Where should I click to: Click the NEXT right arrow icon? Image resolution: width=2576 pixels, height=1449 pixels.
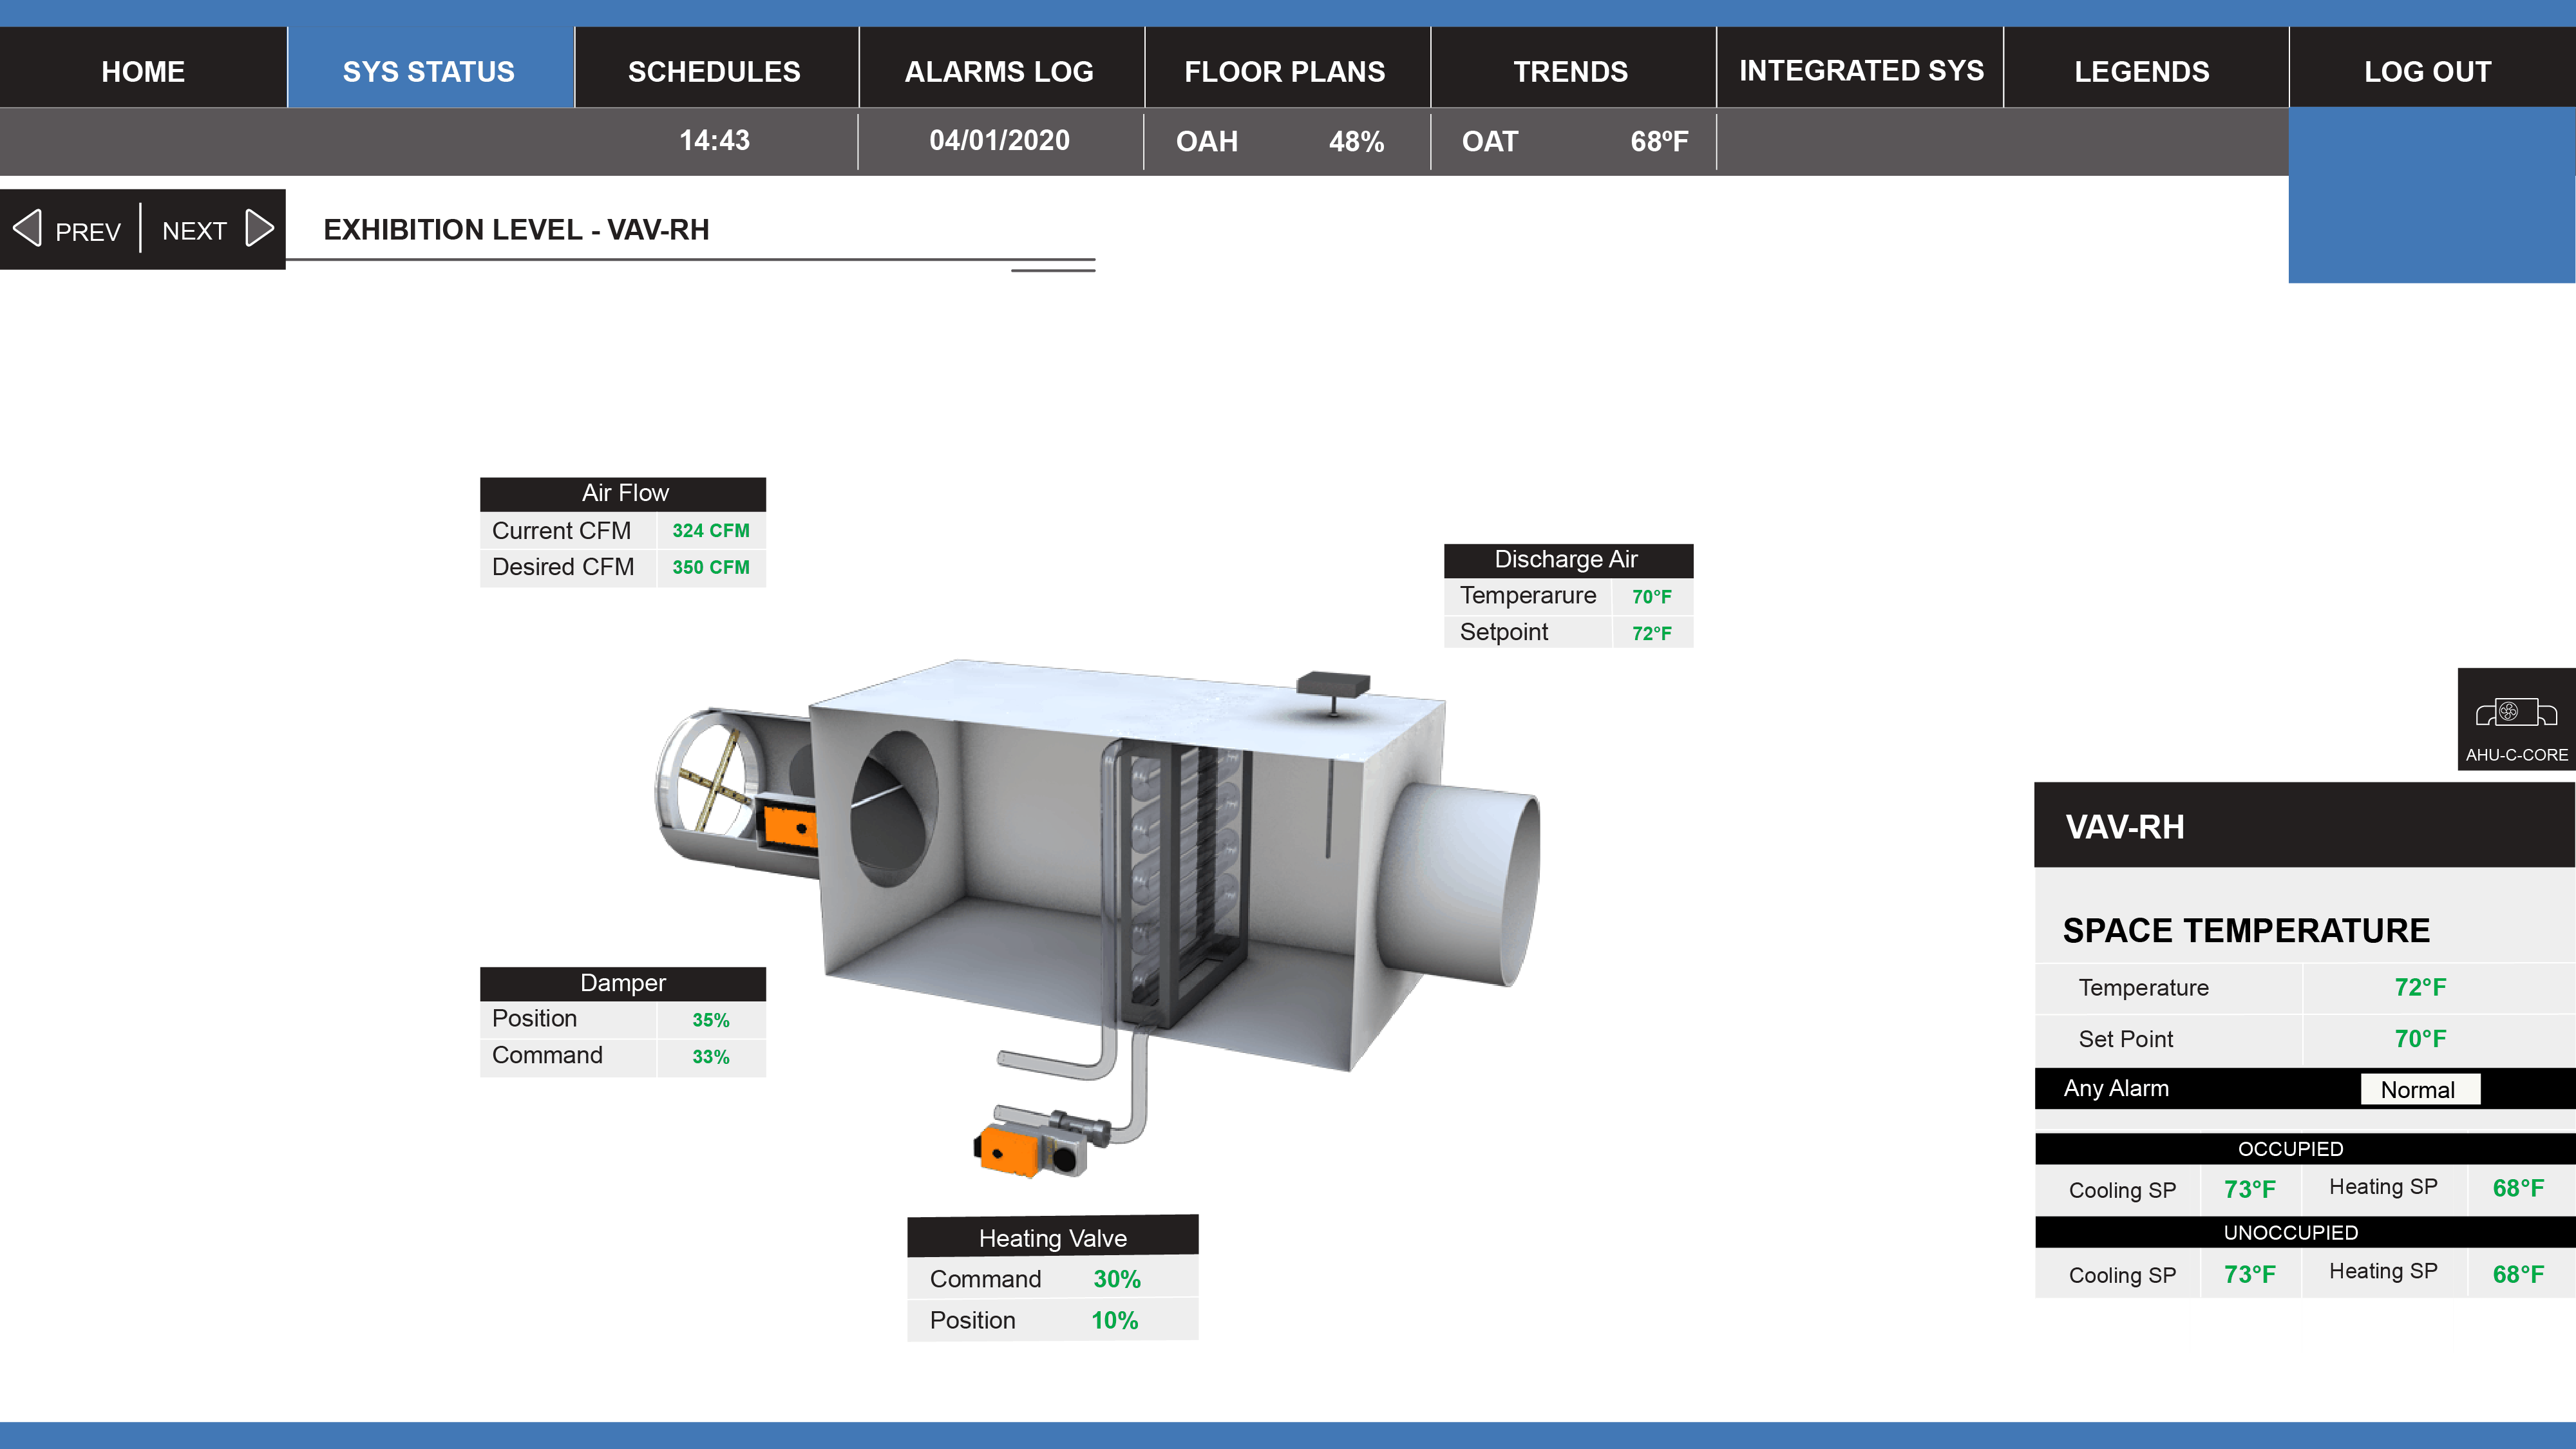point(259,229)
